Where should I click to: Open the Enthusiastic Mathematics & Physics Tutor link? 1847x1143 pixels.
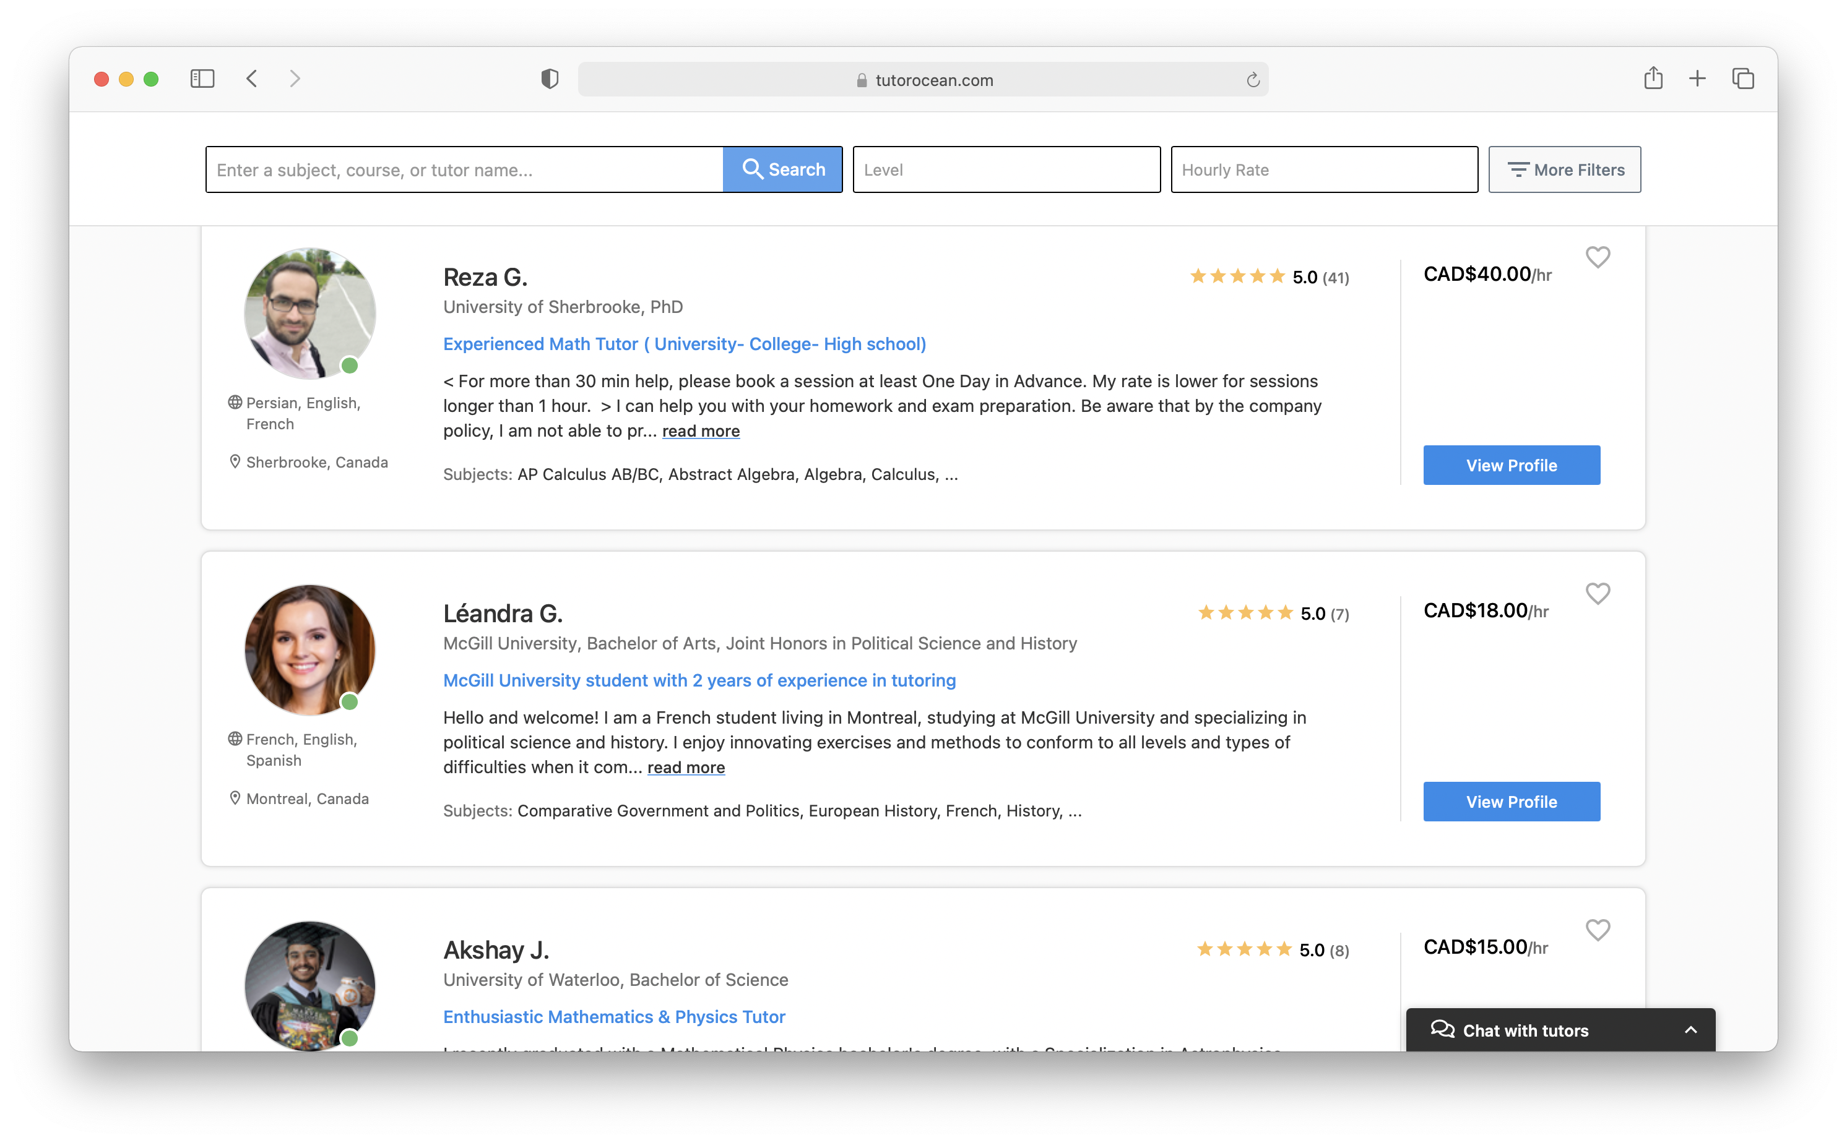pos(613,1017)
